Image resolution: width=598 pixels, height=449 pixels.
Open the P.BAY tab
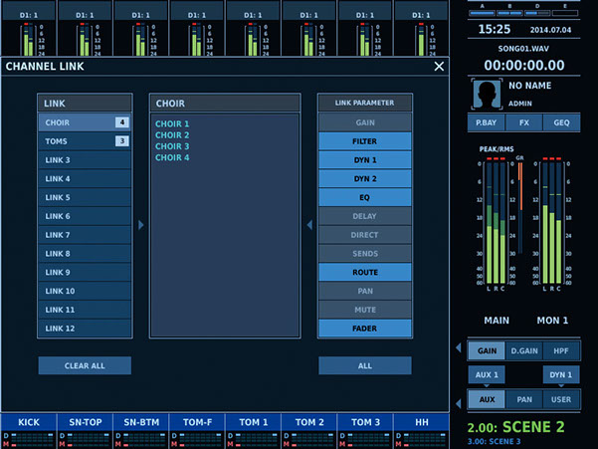[487, 123]
